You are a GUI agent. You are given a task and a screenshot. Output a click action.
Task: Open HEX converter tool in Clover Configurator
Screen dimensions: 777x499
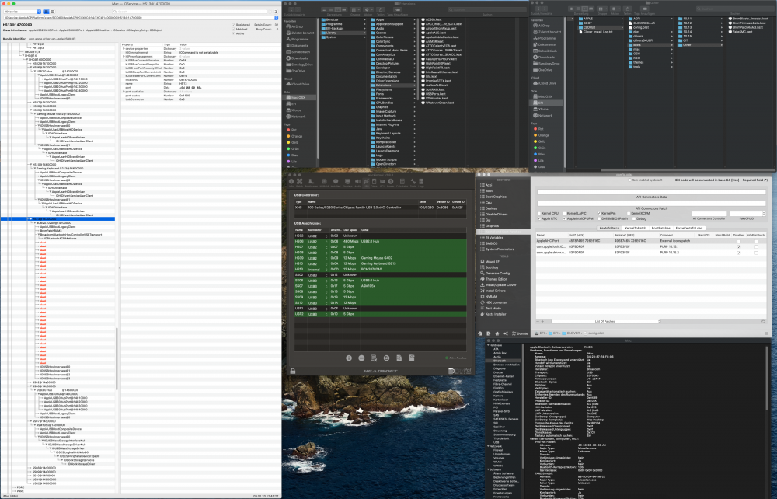493,302
